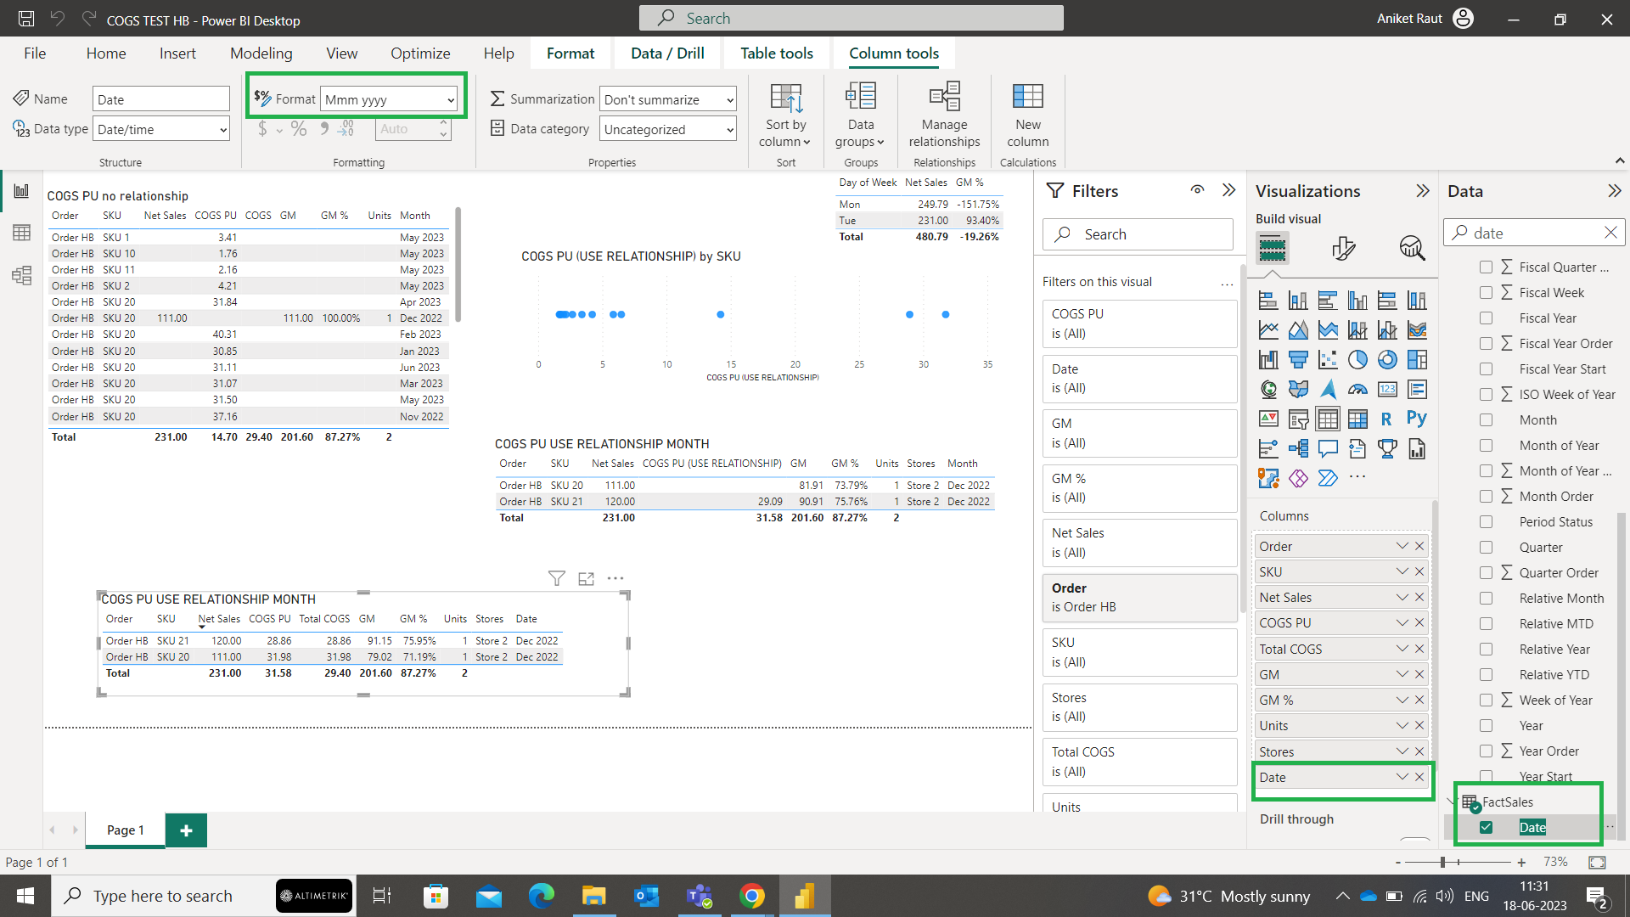Toggle the Filters pane eye visibility icon
This screenshot has width=1630, height=917.
click(x=1197, y=190)
